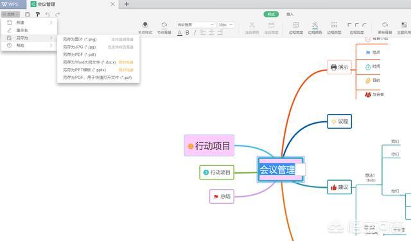Select the 议程 mind map node
Viewport: 411px width, 241px height.
[x=340, y=121]
